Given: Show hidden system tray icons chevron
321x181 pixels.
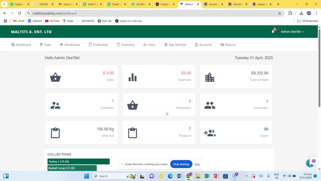Looking at the screenshot, I should tap(247, 176).
